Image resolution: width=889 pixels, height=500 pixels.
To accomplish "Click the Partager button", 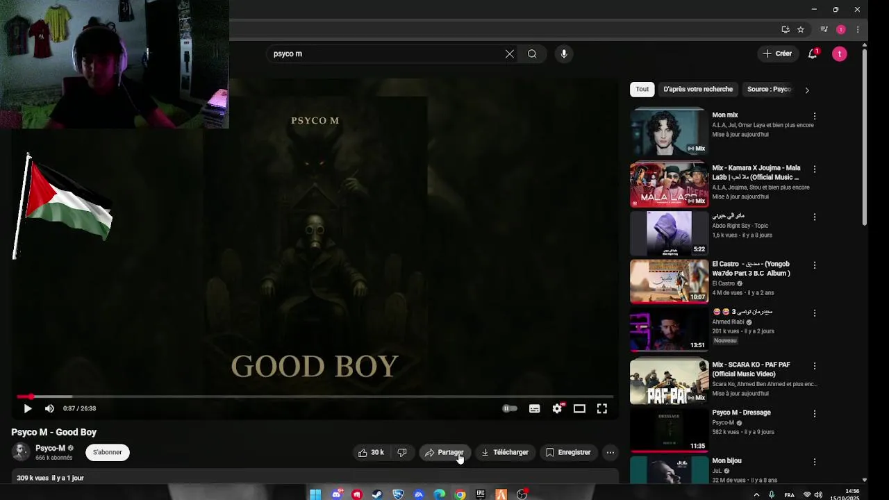I will 444,452.
